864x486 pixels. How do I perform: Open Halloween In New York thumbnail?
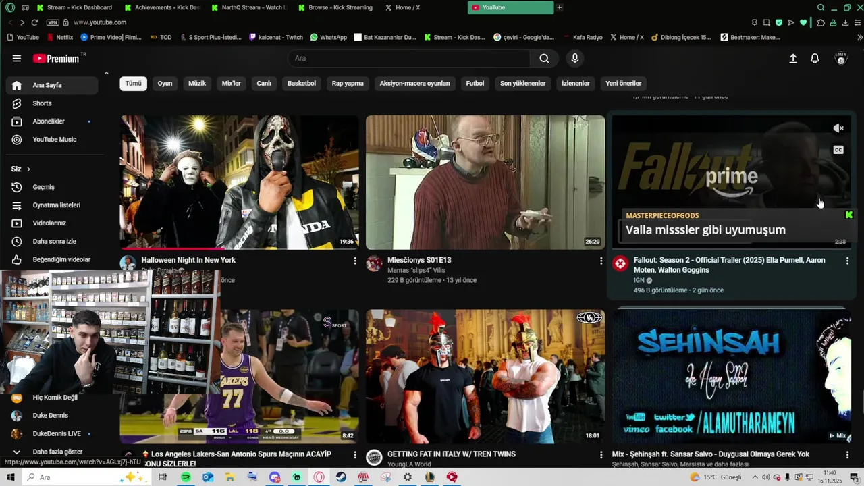[240, 182]
